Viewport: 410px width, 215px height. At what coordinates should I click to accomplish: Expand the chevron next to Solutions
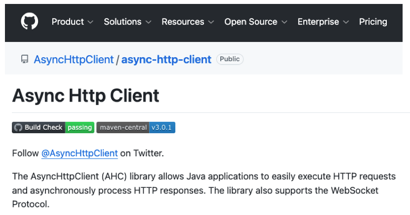[149, 22]
